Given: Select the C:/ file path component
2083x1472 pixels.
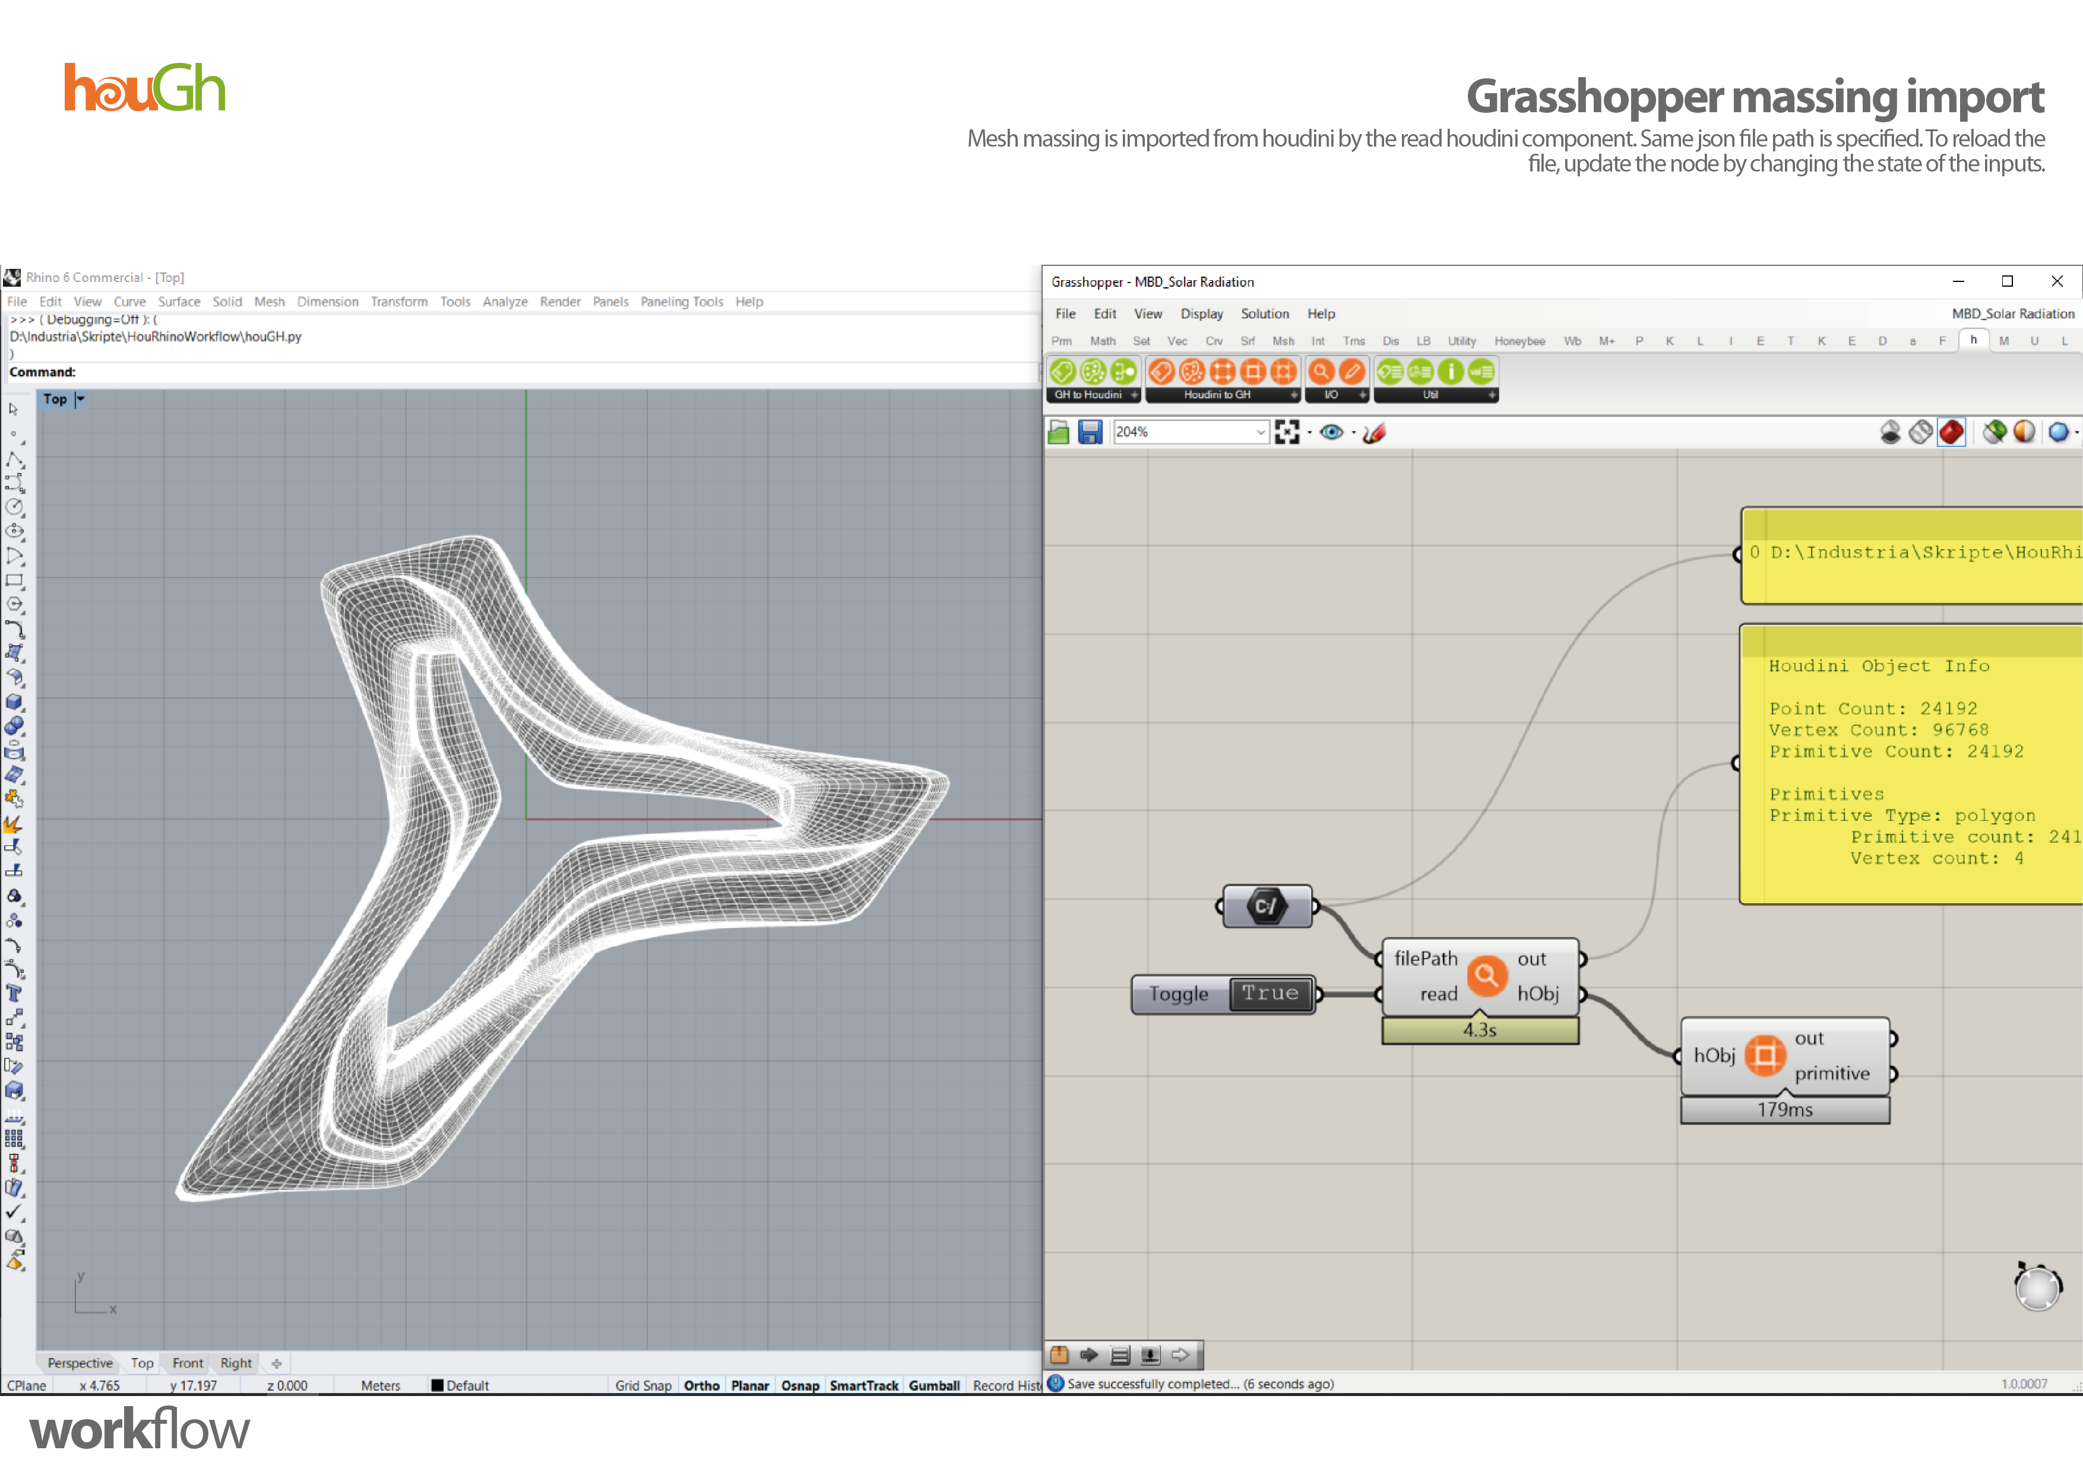Looking at the screenshot, I should point(1267,905).
